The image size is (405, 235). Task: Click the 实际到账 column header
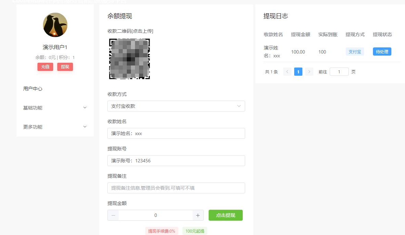tap(328, 35)
